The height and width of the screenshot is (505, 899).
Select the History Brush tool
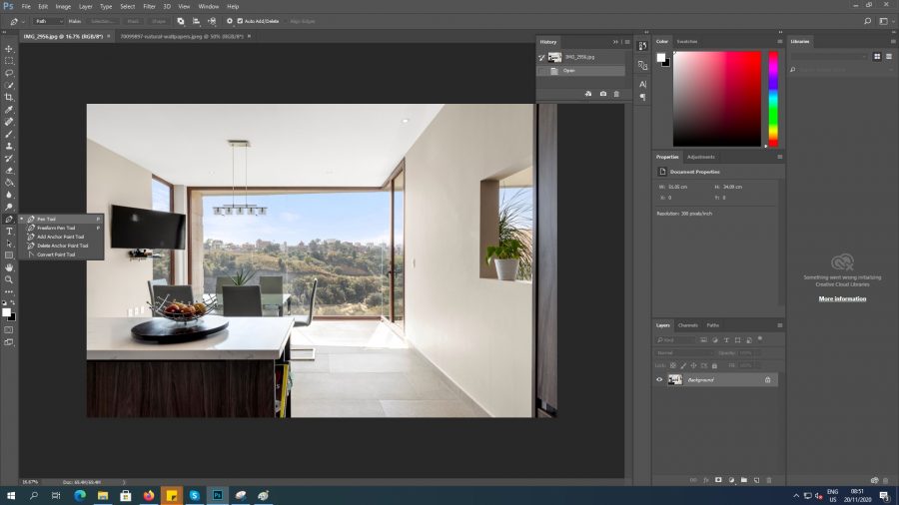(9, 159)
